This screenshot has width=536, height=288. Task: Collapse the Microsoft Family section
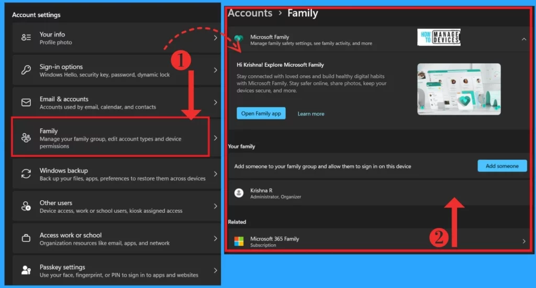click(x=523, y=39)
